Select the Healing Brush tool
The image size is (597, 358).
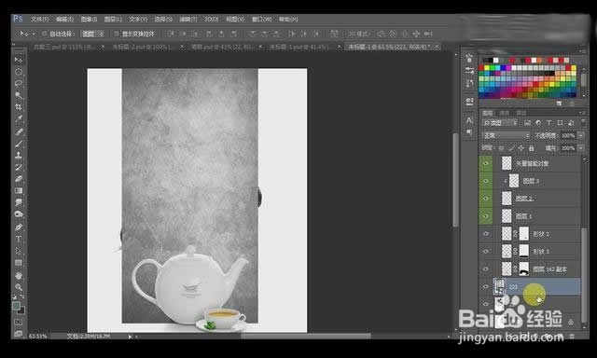point(19,131)
